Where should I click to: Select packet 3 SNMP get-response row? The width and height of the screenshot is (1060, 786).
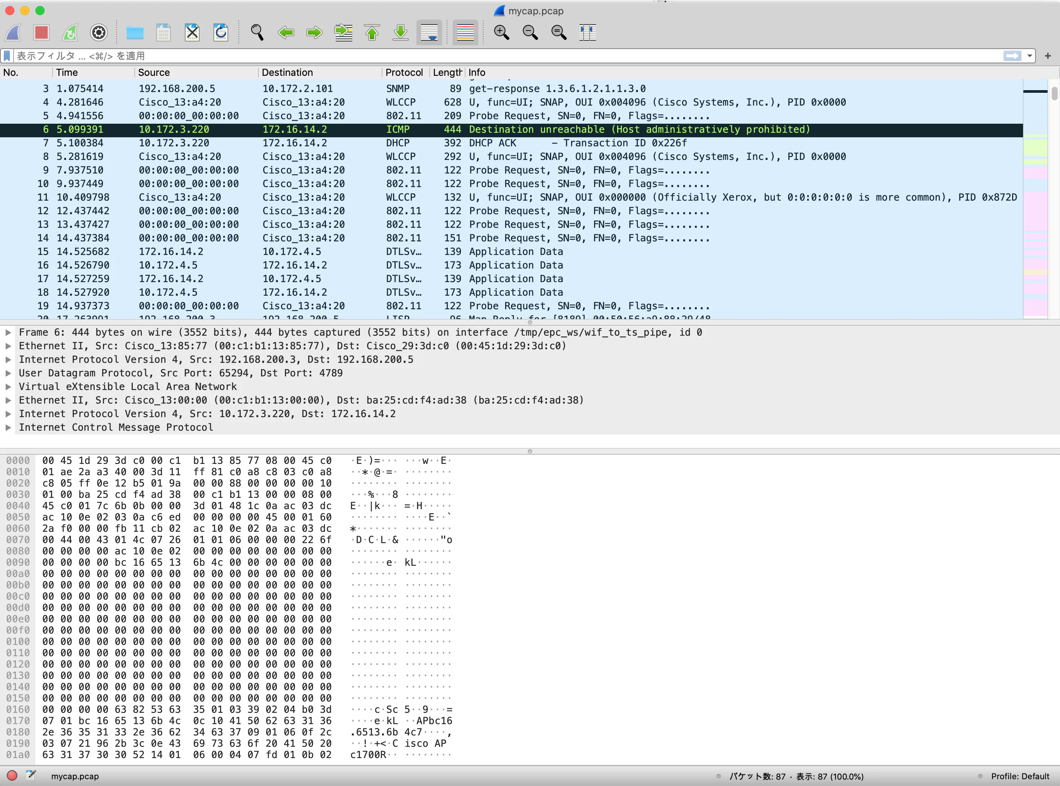coord(512,89)
